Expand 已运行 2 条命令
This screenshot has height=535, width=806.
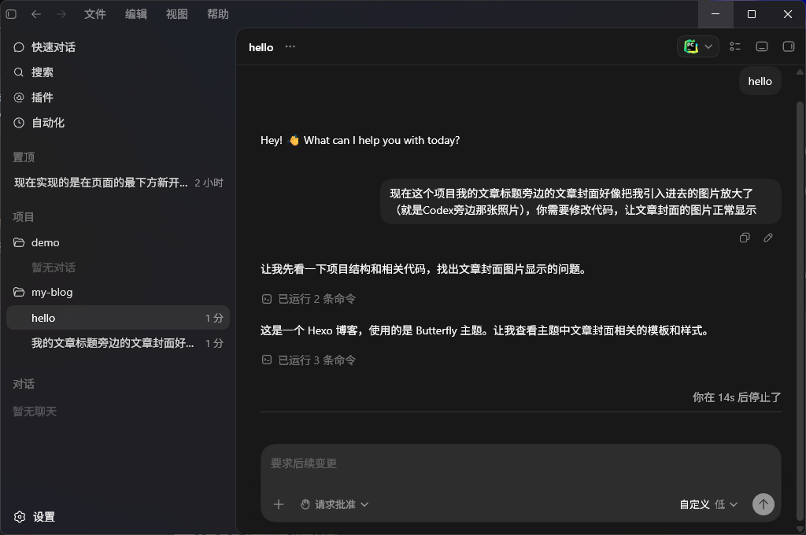309,299
